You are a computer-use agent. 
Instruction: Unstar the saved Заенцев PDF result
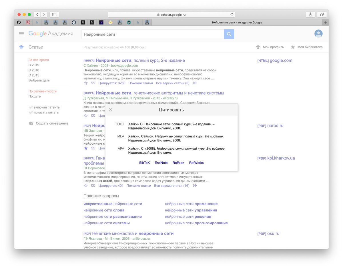tap(86, 148)
